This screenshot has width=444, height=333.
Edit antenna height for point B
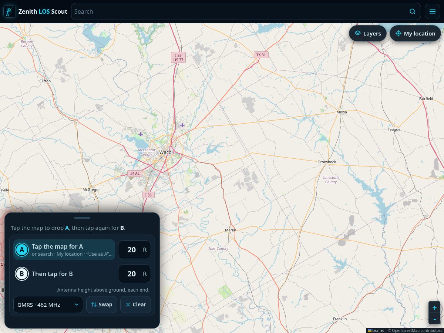[x=134, y=274]
